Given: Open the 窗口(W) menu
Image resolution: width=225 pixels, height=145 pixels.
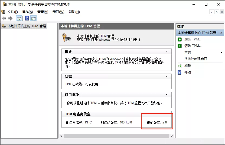Looking at the screenshot, I should point(58,12).
